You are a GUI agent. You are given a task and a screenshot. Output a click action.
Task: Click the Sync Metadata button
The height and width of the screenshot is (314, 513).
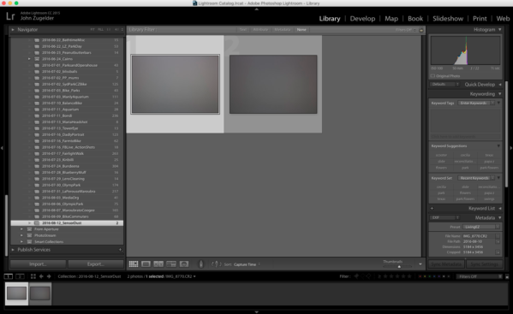pyautogui.click(x=446, y=264)
